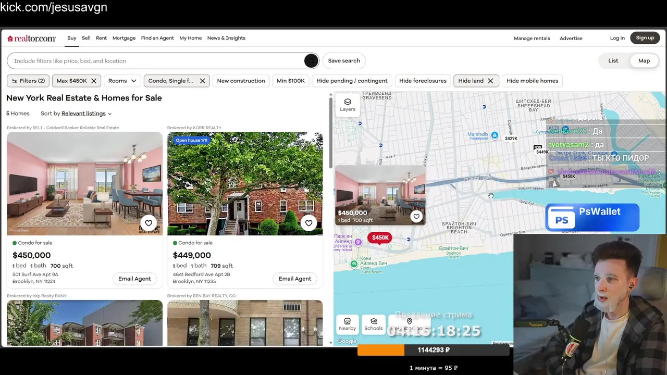Image resolution: width=667 pixels, height=375 pixels.
Task: Select the red $450K map pin
Action: click(380, 238)
